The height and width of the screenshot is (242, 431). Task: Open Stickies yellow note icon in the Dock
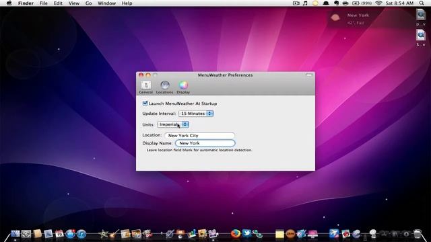pos(279,234)
